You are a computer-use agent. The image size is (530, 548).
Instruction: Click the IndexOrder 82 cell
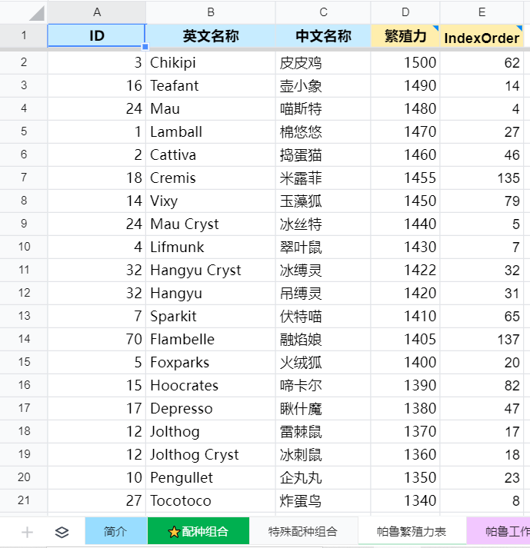pyautogui.click(x=482, y=386)
